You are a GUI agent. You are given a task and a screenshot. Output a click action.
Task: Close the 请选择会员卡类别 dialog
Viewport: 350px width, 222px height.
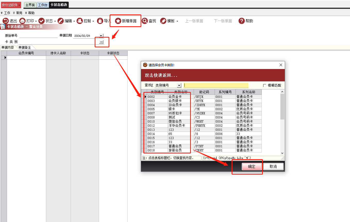click(281, 65)
